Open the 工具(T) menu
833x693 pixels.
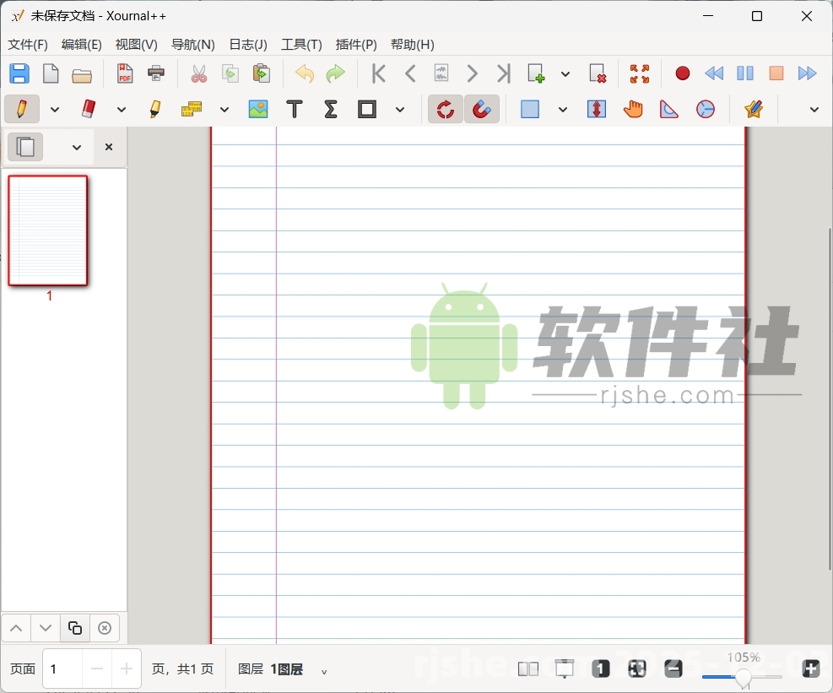(x=301, y=45)
